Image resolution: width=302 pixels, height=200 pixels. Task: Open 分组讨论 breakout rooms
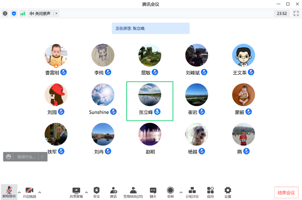click(x=192, y=192)
